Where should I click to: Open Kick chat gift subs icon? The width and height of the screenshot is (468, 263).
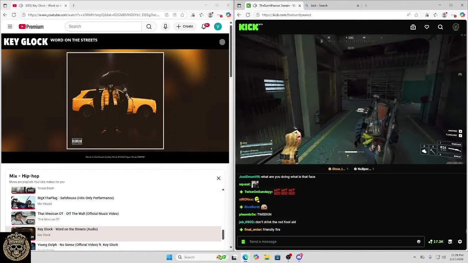tap(244, 241)
